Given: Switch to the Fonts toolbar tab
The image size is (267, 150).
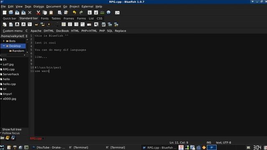Looking at the screenshot, I should tap(45, 18).
